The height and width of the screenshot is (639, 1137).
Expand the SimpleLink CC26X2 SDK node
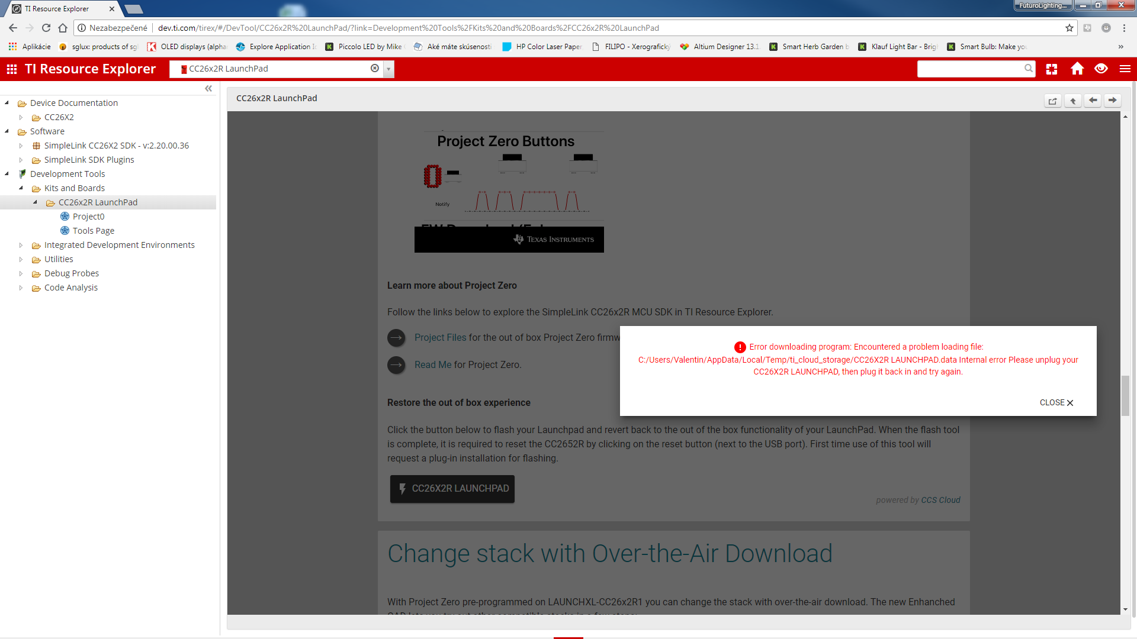tap(21, 146)
